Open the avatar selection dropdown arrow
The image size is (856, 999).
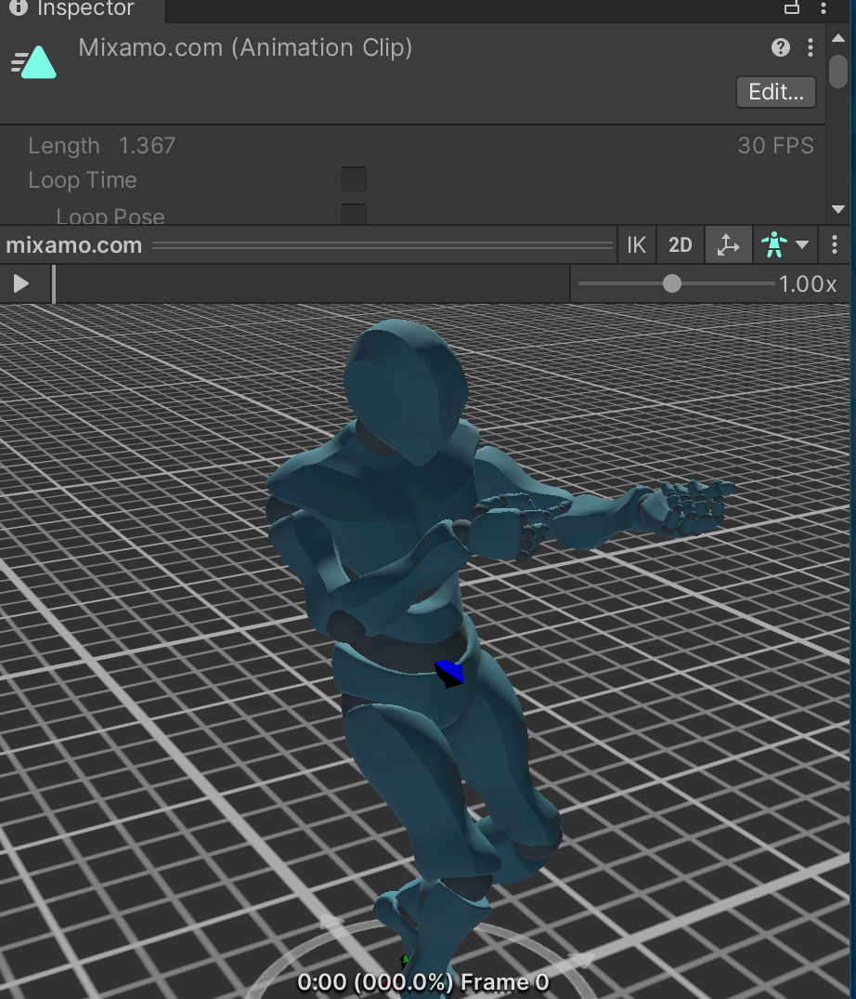point(802,245)
